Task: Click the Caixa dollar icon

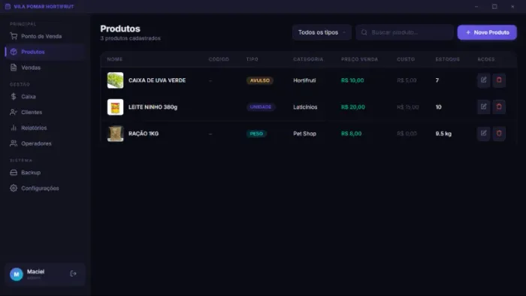Action: click(x=14, y=97)
